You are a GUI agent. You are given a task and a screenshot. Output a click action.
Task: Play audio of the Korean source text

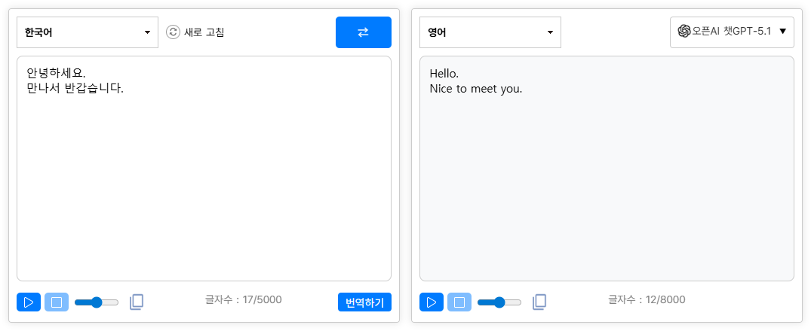click(x=29, y=302)
